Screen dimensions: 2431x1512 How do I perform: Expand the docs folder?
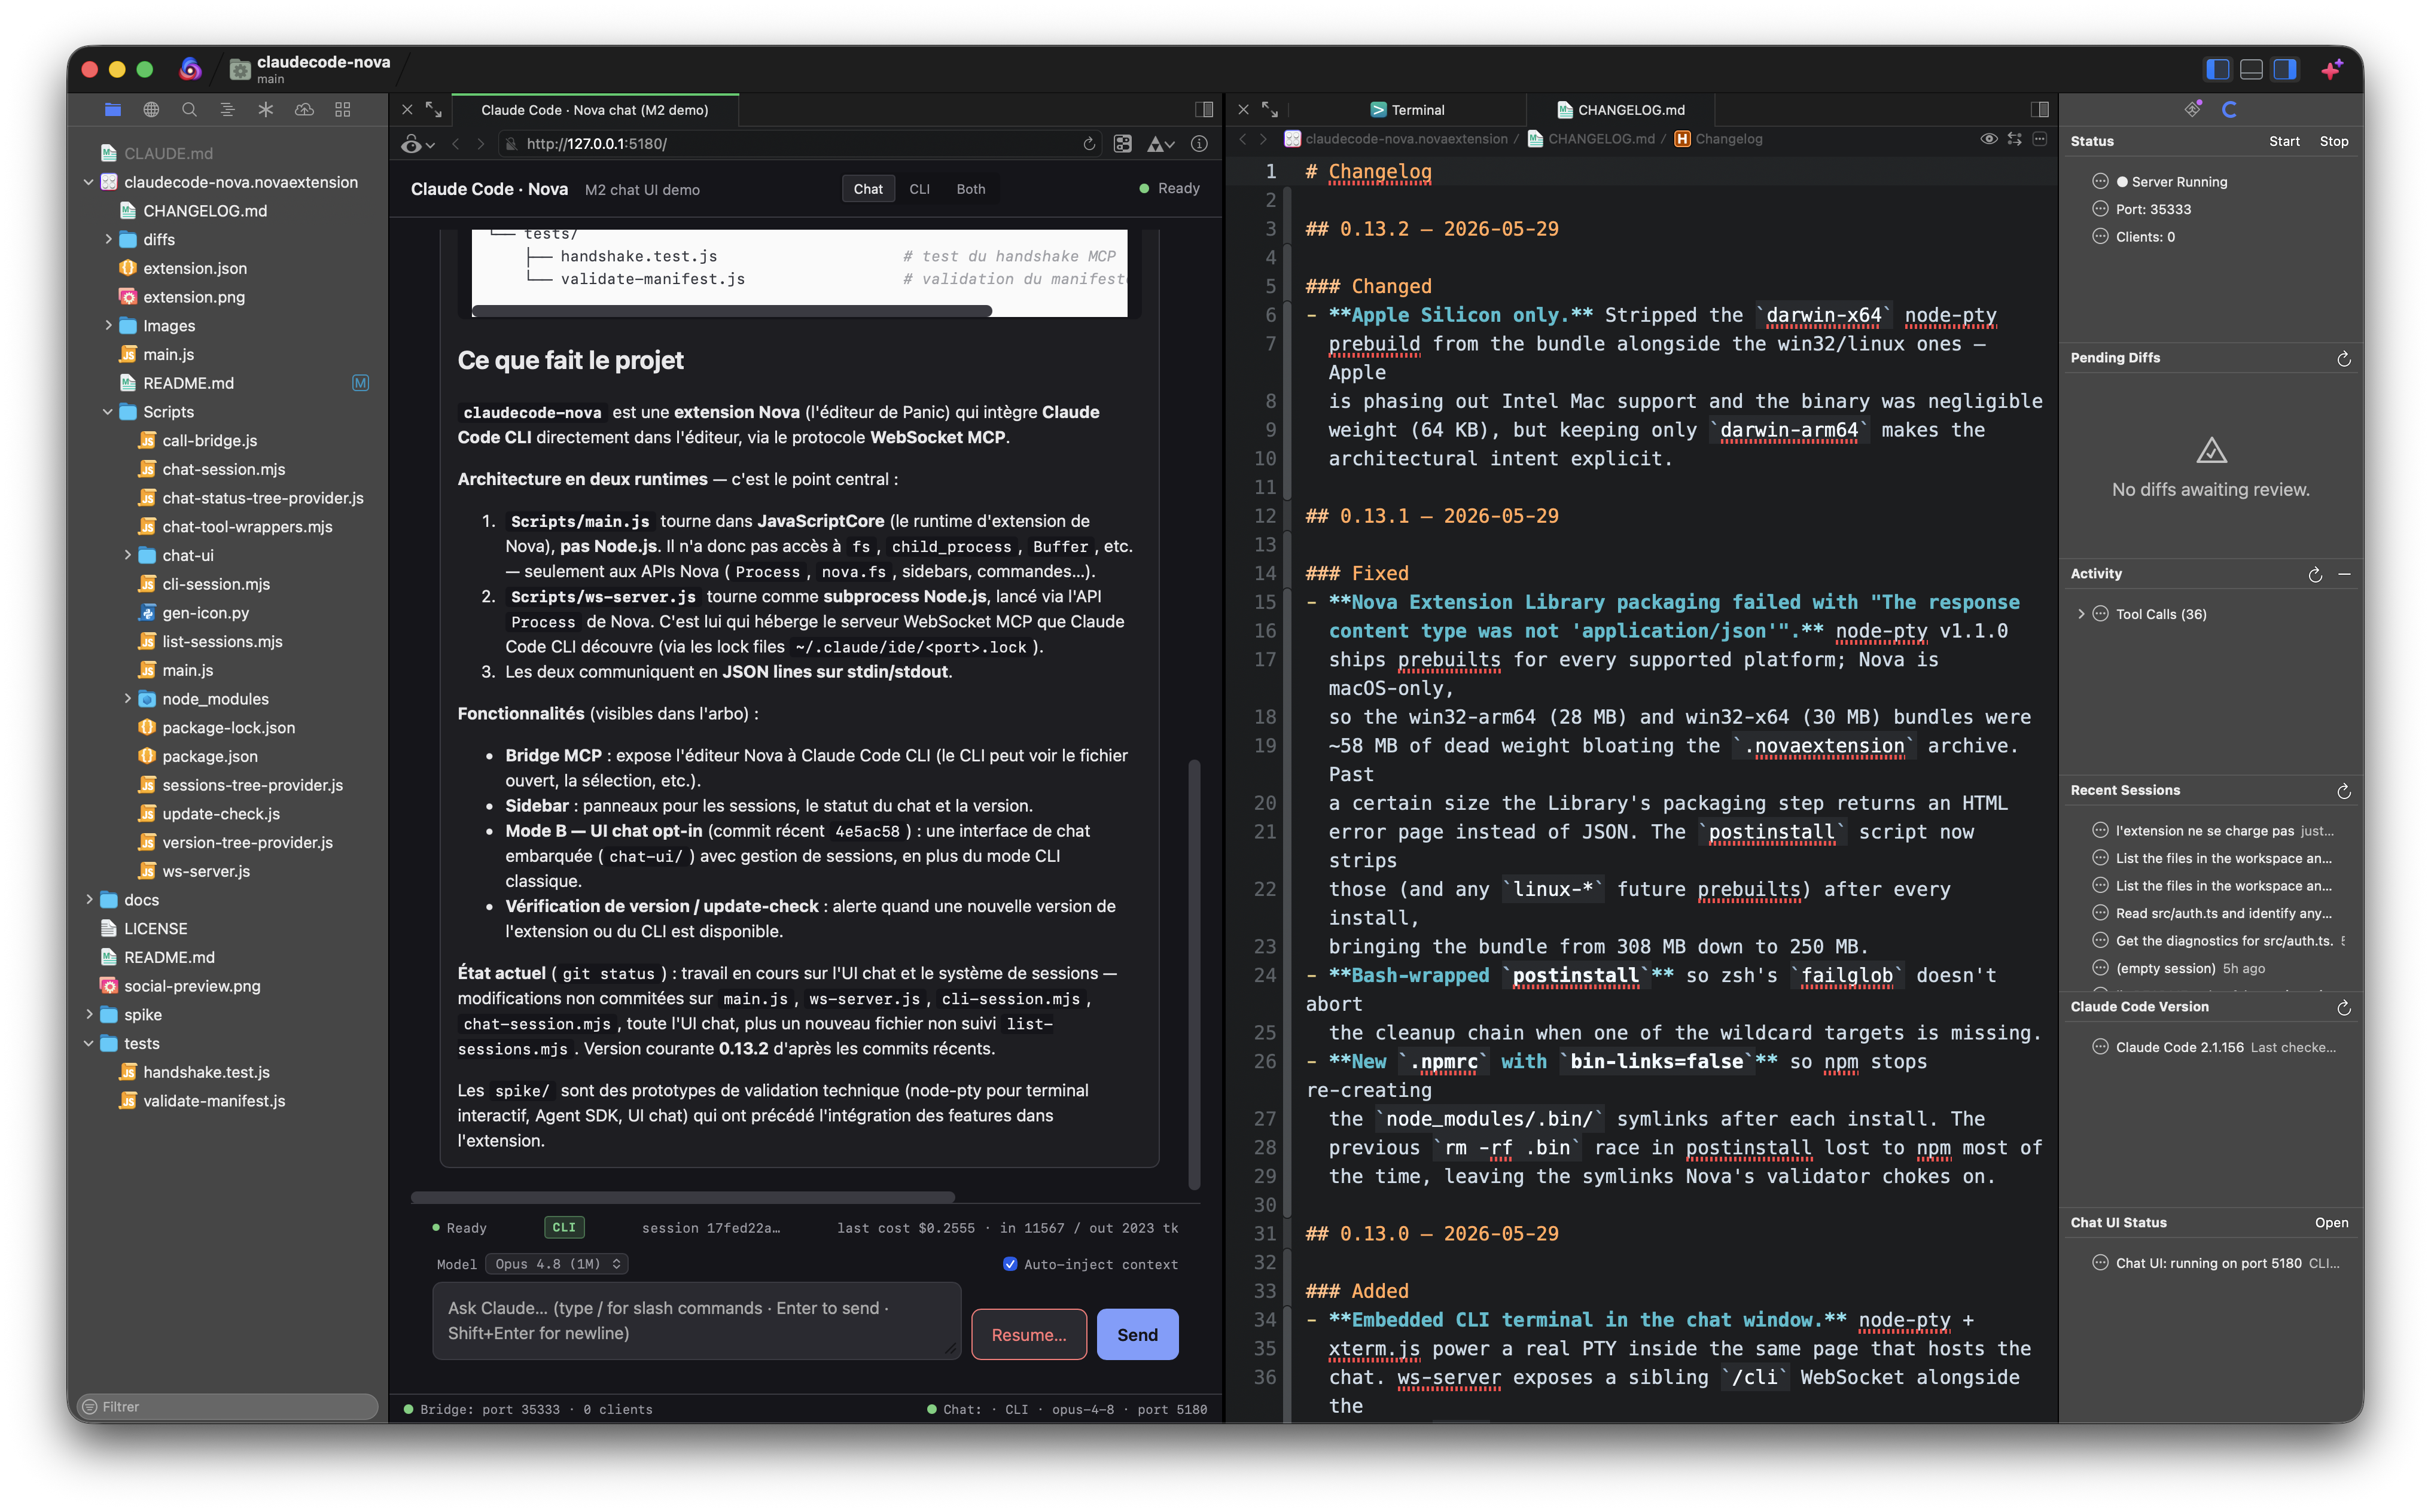(x=89, y=899)
